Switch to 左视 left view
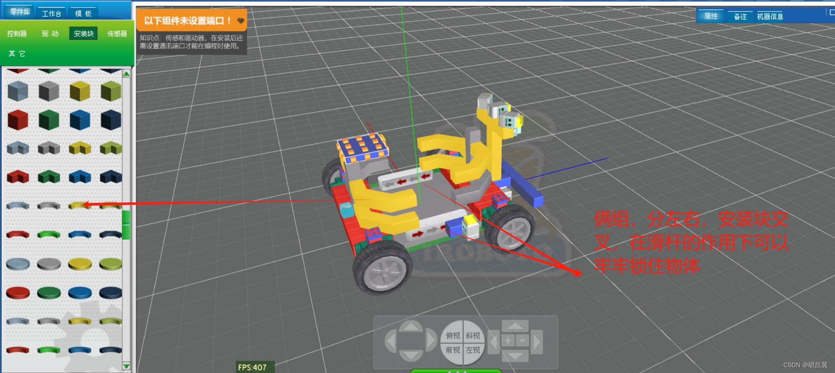This screenshot has height=373, width=835. click(473, 350)
